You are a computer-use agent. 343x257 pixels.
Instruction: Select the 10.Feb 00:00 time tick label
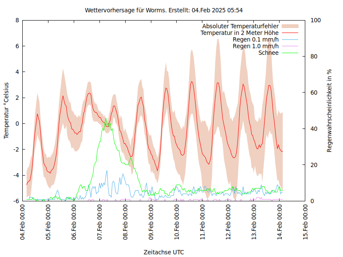pyautogui.click(x=177, y=222)
